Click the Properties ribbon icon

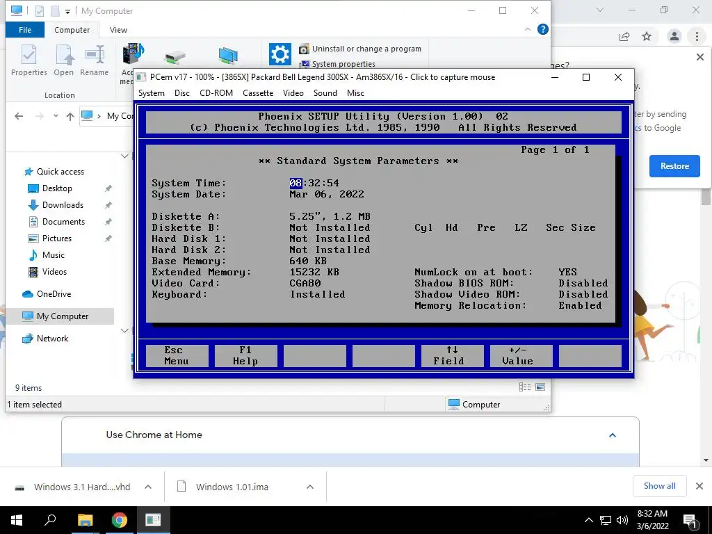(x=29, y=60)
